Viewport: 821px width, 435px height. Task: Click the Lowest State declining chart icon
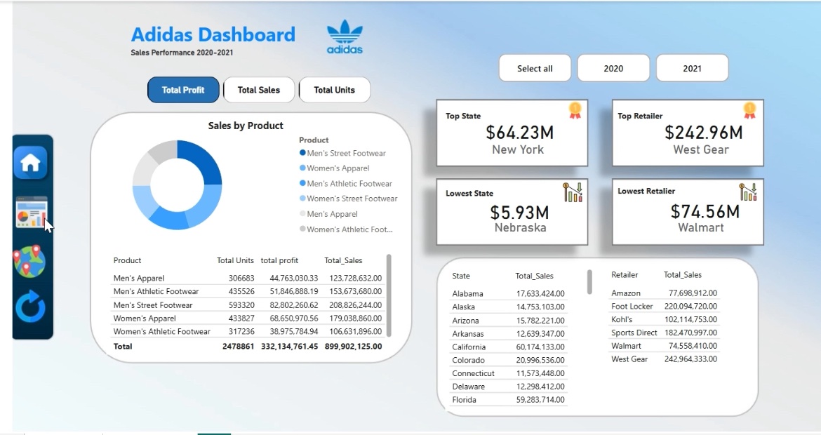(573, 192)
